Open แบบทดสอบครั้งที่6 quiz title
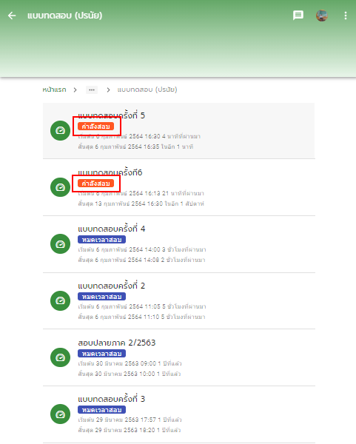 (110, 172)
